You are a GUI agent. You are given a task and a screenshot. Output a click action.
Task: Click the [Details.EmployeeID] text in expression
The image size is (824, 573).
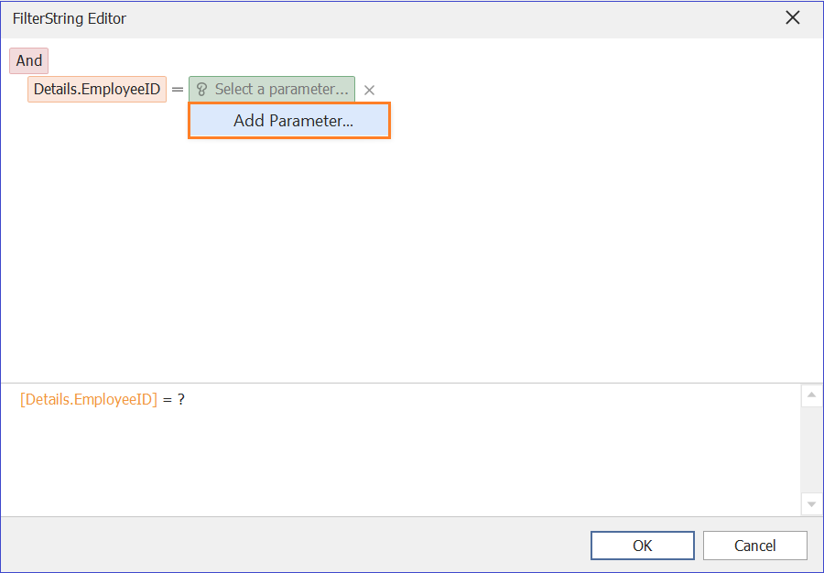(89, 400)
